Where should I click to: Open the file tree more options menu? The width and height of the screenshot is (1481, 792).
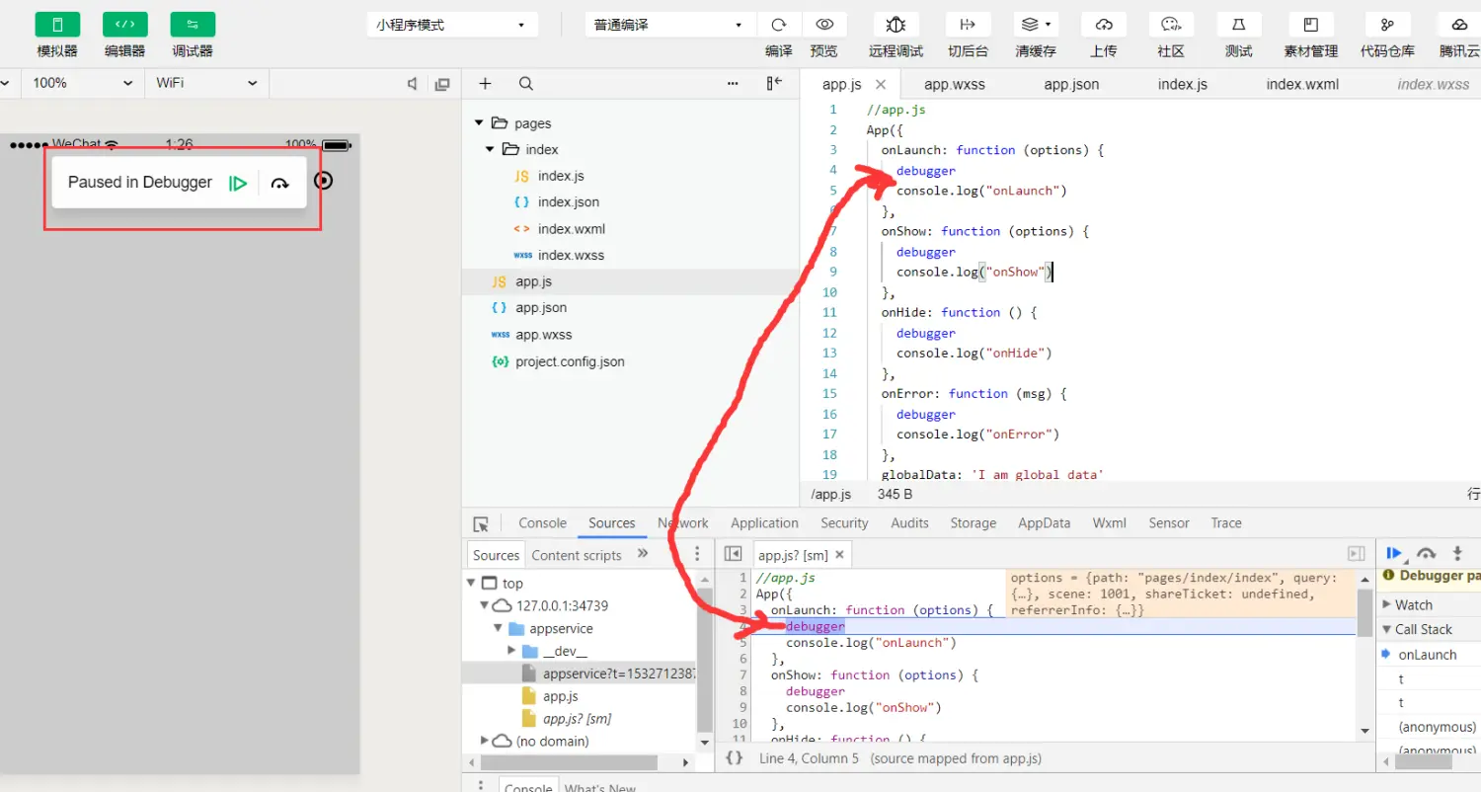[733, 84]
